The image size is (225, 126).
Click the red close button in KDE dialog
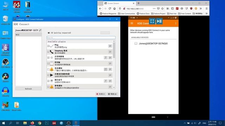click(101, 94)
